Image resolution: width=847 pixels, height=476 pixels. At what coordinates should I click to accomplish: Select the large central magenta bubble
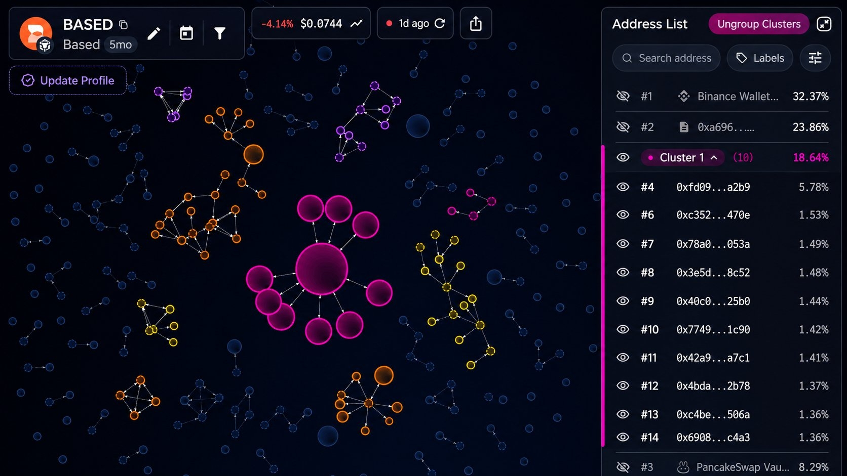(322, 269)
